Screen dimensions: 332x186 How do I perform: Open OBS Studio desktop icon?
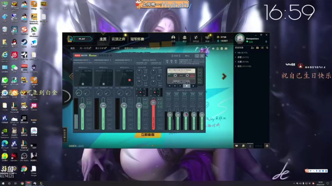point(24,157)
